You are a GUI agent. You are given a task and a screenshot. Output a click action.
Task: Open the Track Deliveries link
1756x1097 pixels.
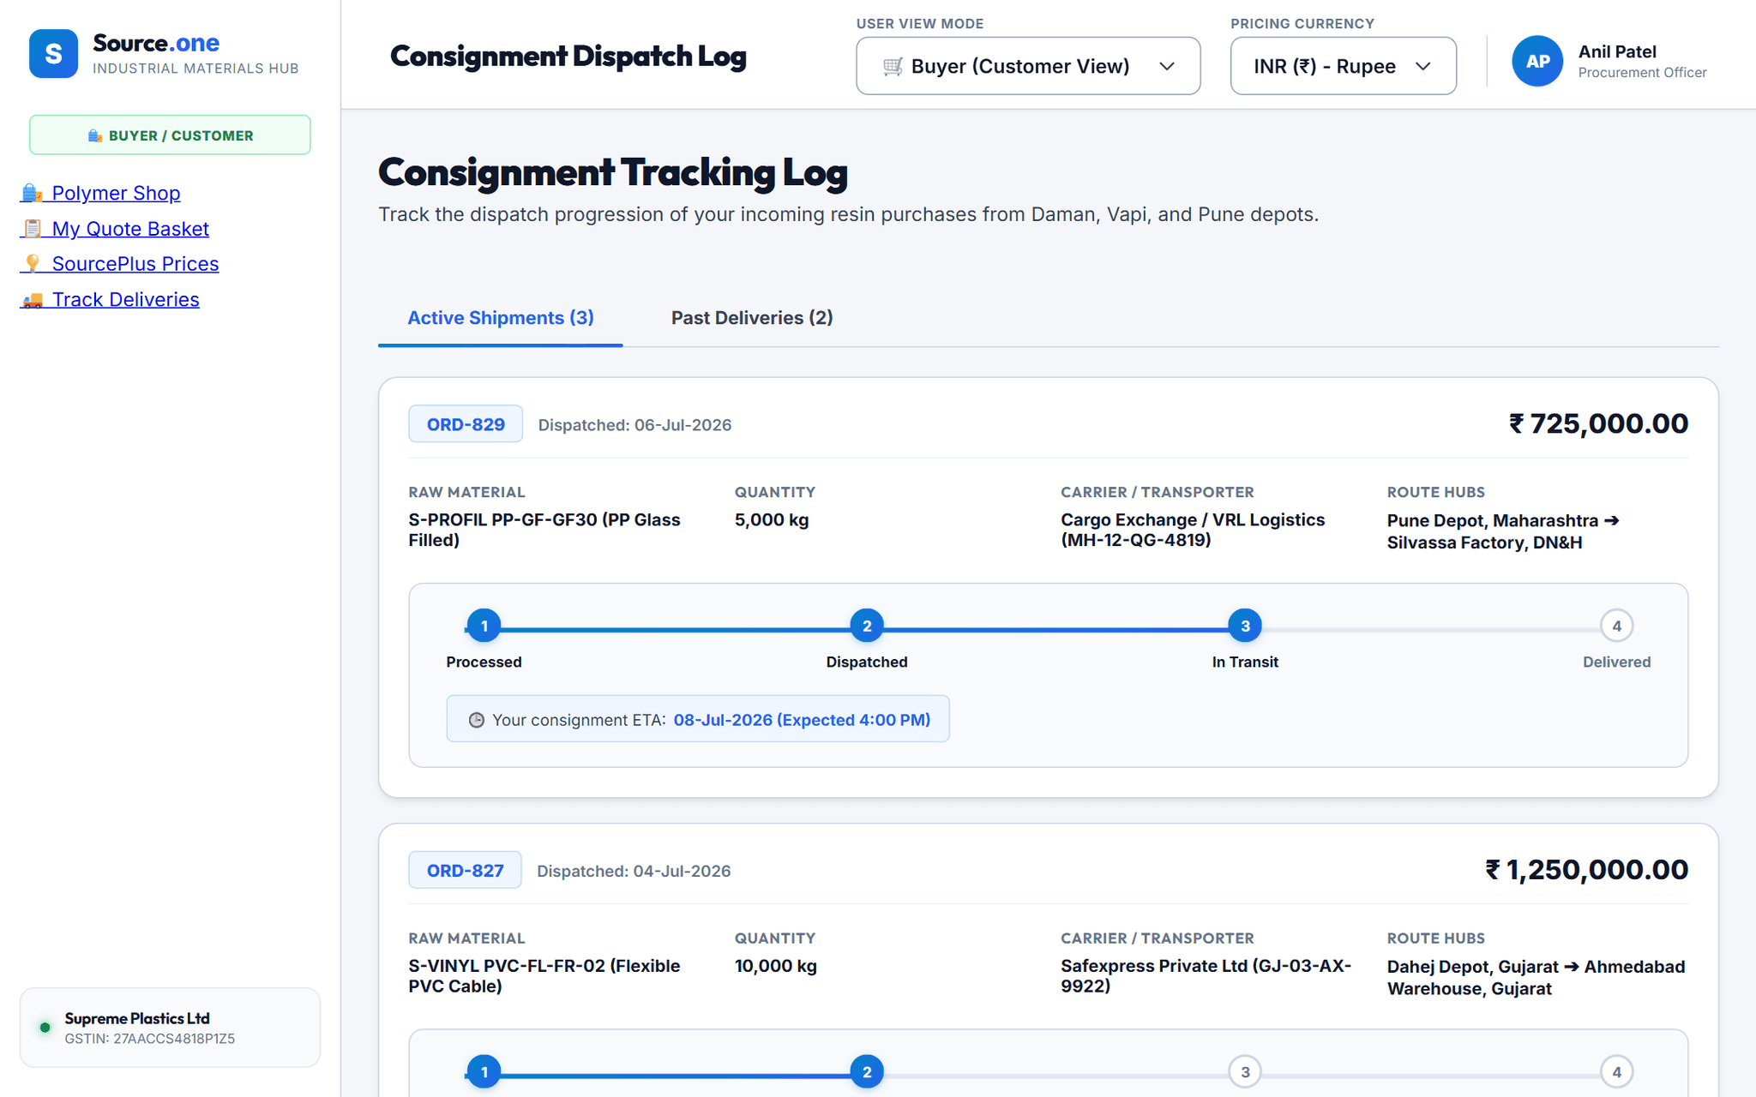click(x=110, y=300)
